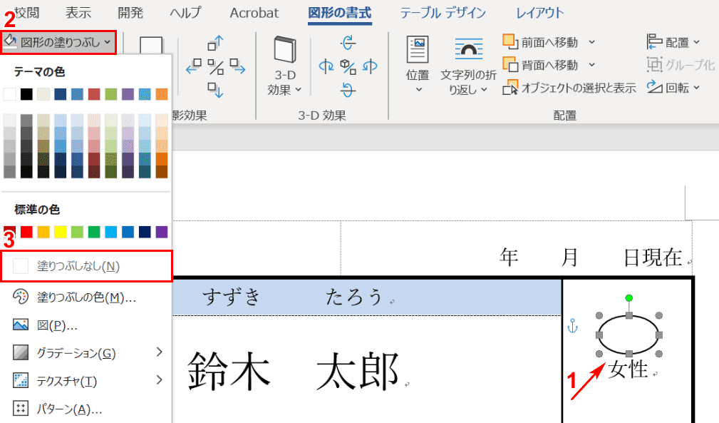Image resolution: width=719 pixels, height=423 pixels.
Task: Click the anchor icon beside the oval
Action: (x=573, y=326)
